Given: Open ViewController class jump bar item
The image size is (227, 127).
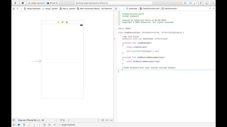Looking at the screenshot, I should pyautogui.click(x=169, y=8).
